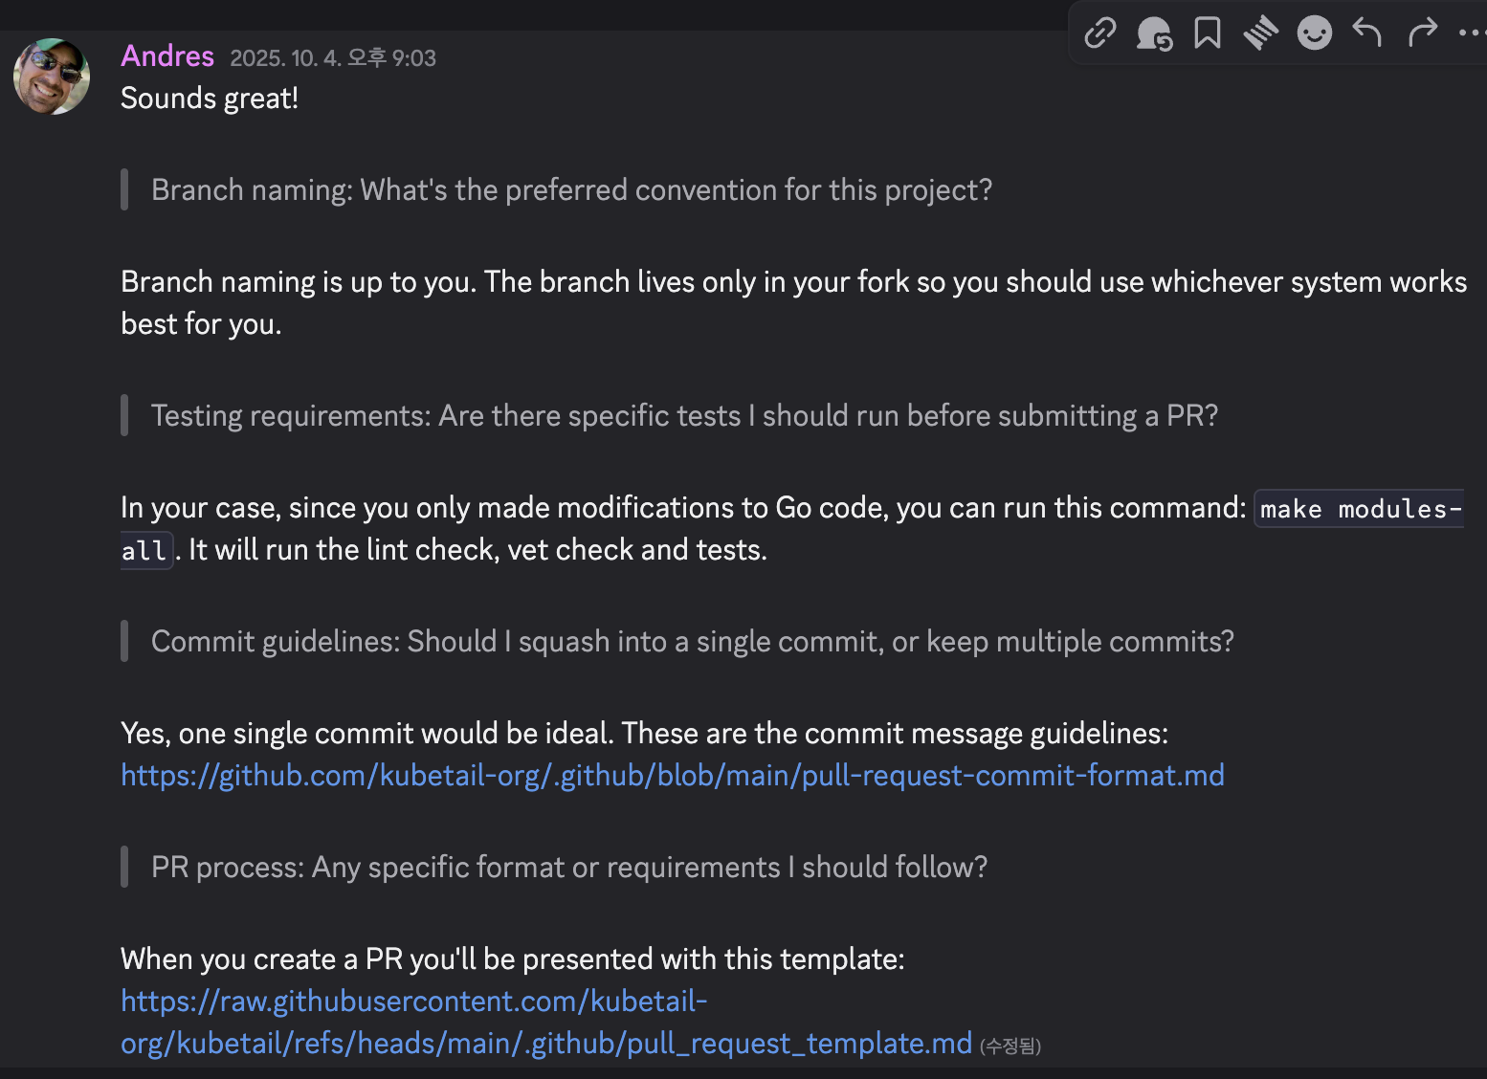Click the quoted Testing requirements question
This screenshot has height=1079, width=1487.
coord(684,416)
